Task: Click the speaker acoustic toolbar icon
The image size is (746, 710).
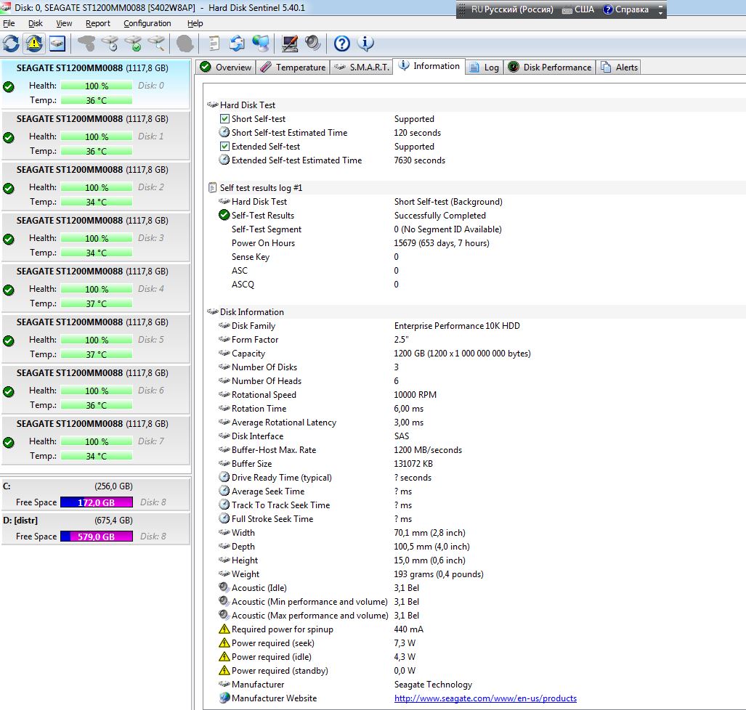Action: (312, 44)
